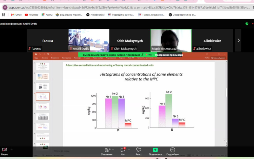Click the green 'Adsorptive remediation and monitoring' heading
The image size is (254, 159).
[110, 65]
